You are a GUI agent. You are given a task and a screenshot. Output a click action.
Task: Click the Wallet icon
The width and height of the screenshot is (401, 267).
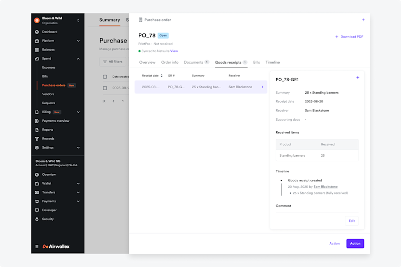[x=37, y=184]
